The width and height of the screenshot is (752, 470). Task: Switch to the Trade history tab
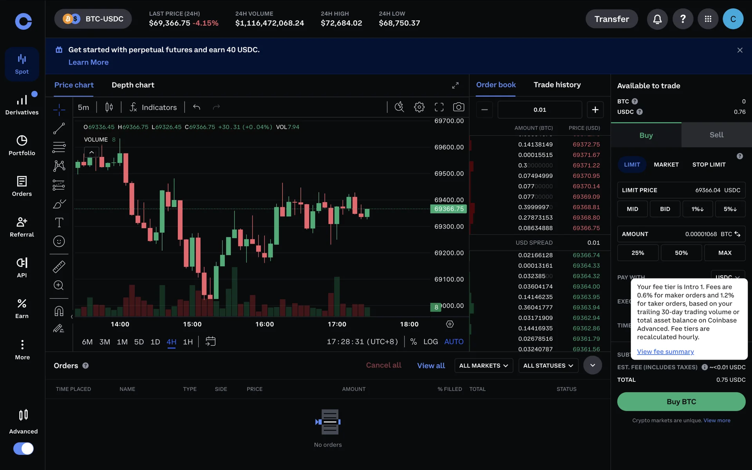click(557, 85)
